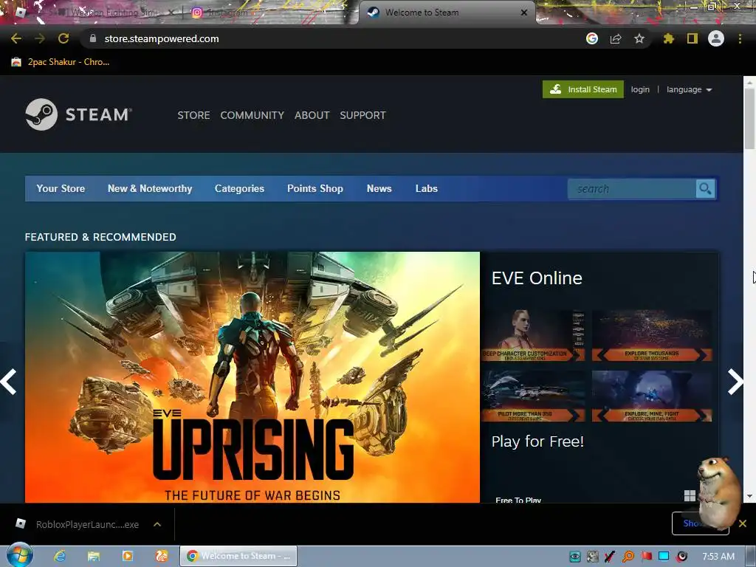Open the Windows Start button

coord(19,555)
